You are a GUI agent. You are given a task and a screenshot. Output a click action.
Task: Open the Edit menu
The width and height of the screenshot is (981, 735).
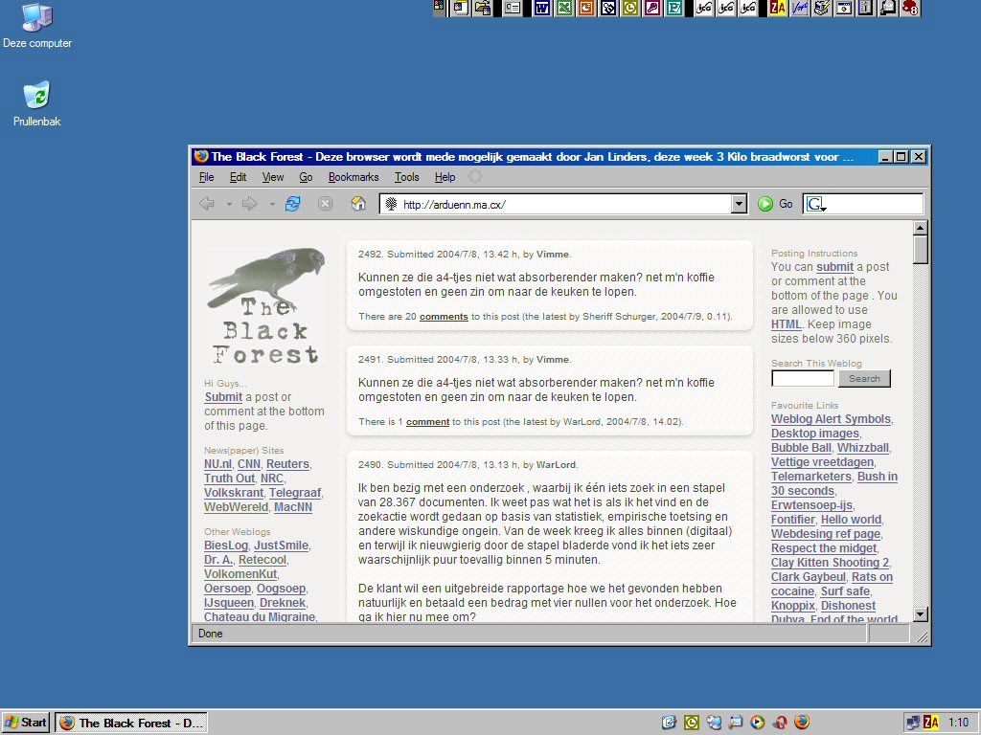point(238,177)
